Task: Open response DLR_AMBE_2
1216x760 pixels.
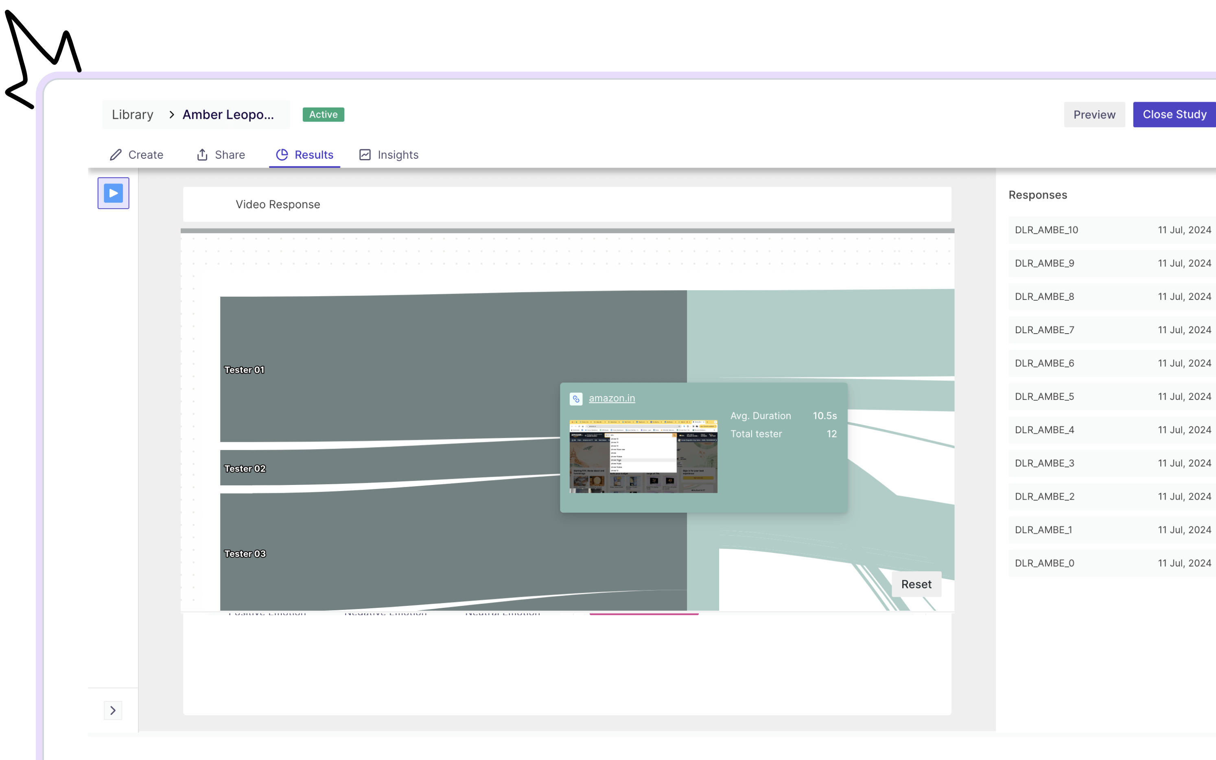Action: click(1112, 497)
